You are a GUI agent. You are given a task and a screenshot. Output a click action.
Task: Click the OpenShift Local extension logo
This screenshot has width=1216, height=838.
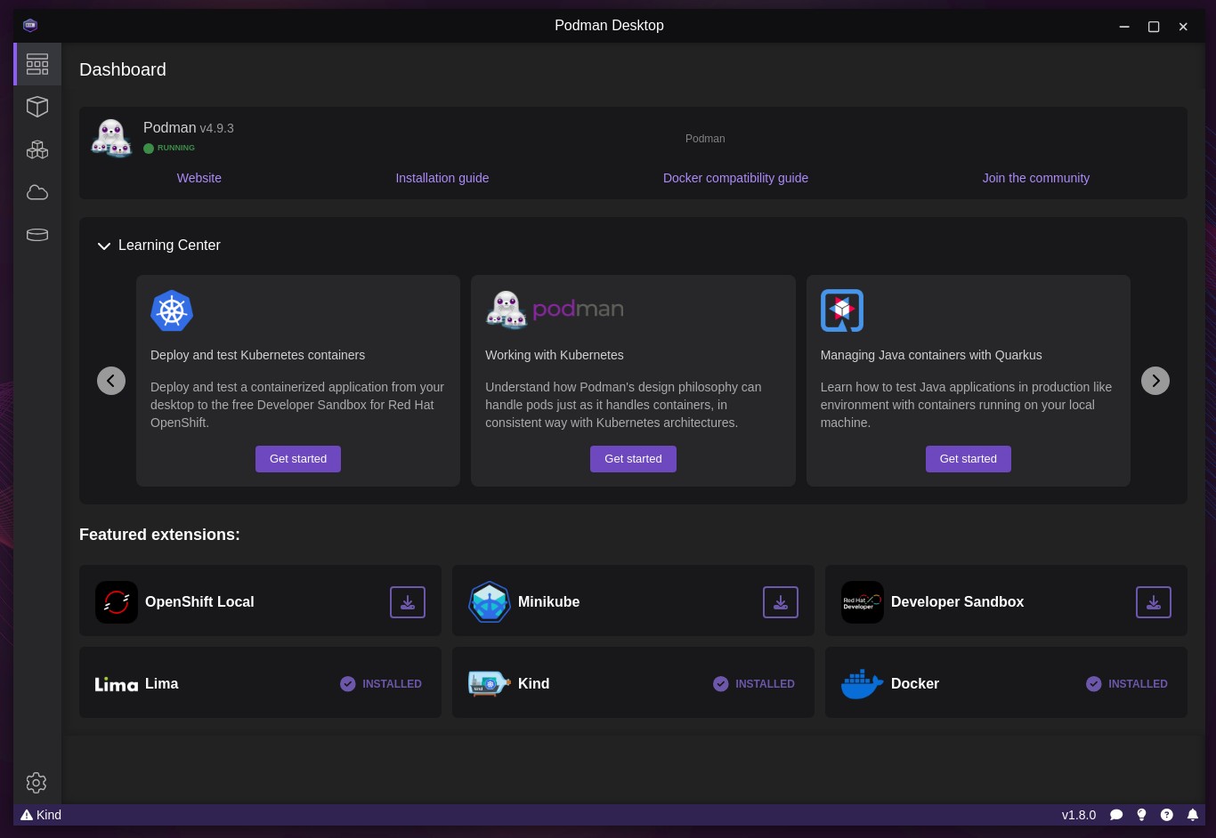(117, 602)
